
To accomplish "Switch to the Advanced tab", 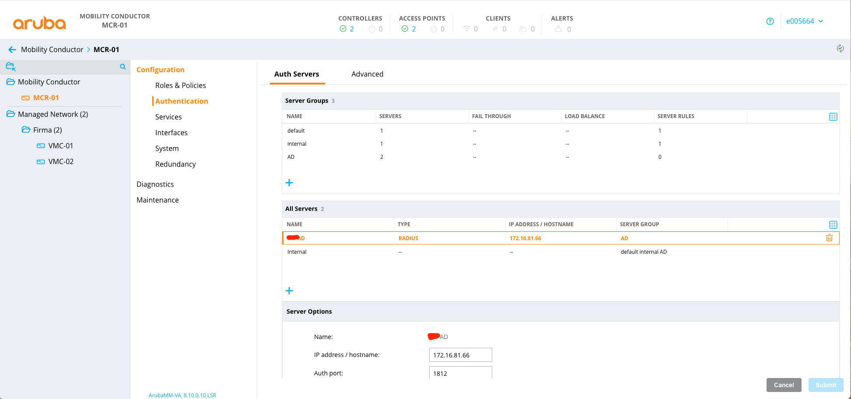I will [x=367, y=74].
